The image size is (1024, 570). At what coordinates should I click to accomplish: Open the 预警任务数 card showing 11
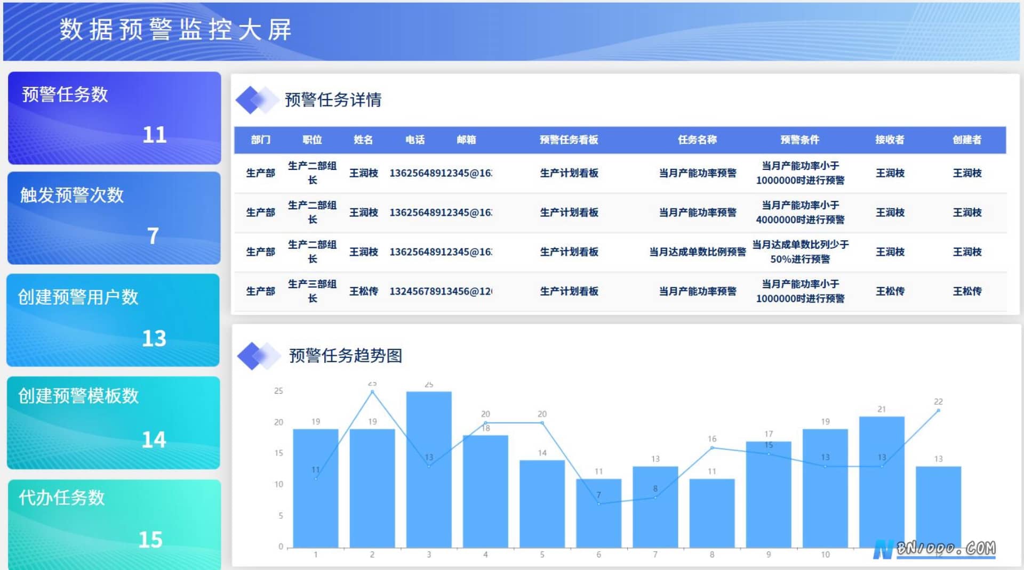point(114,118)
